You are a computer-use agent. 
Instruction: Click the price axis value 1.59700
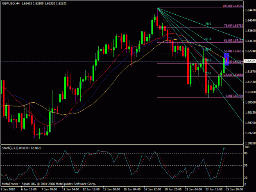point(250,123)
